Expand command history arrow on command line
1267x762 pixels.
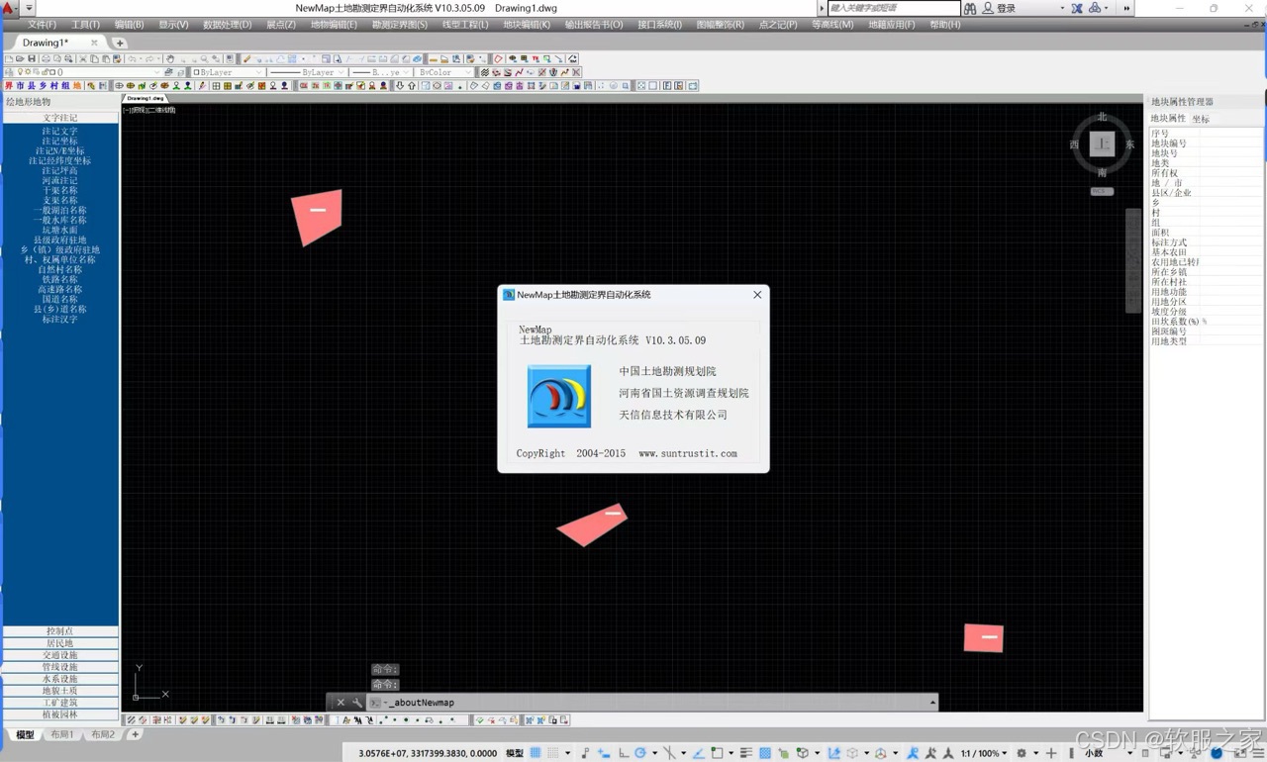point(931,703)
